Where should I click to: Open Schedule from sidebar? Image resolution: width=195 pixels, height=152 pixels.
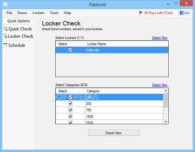[17, 45]
